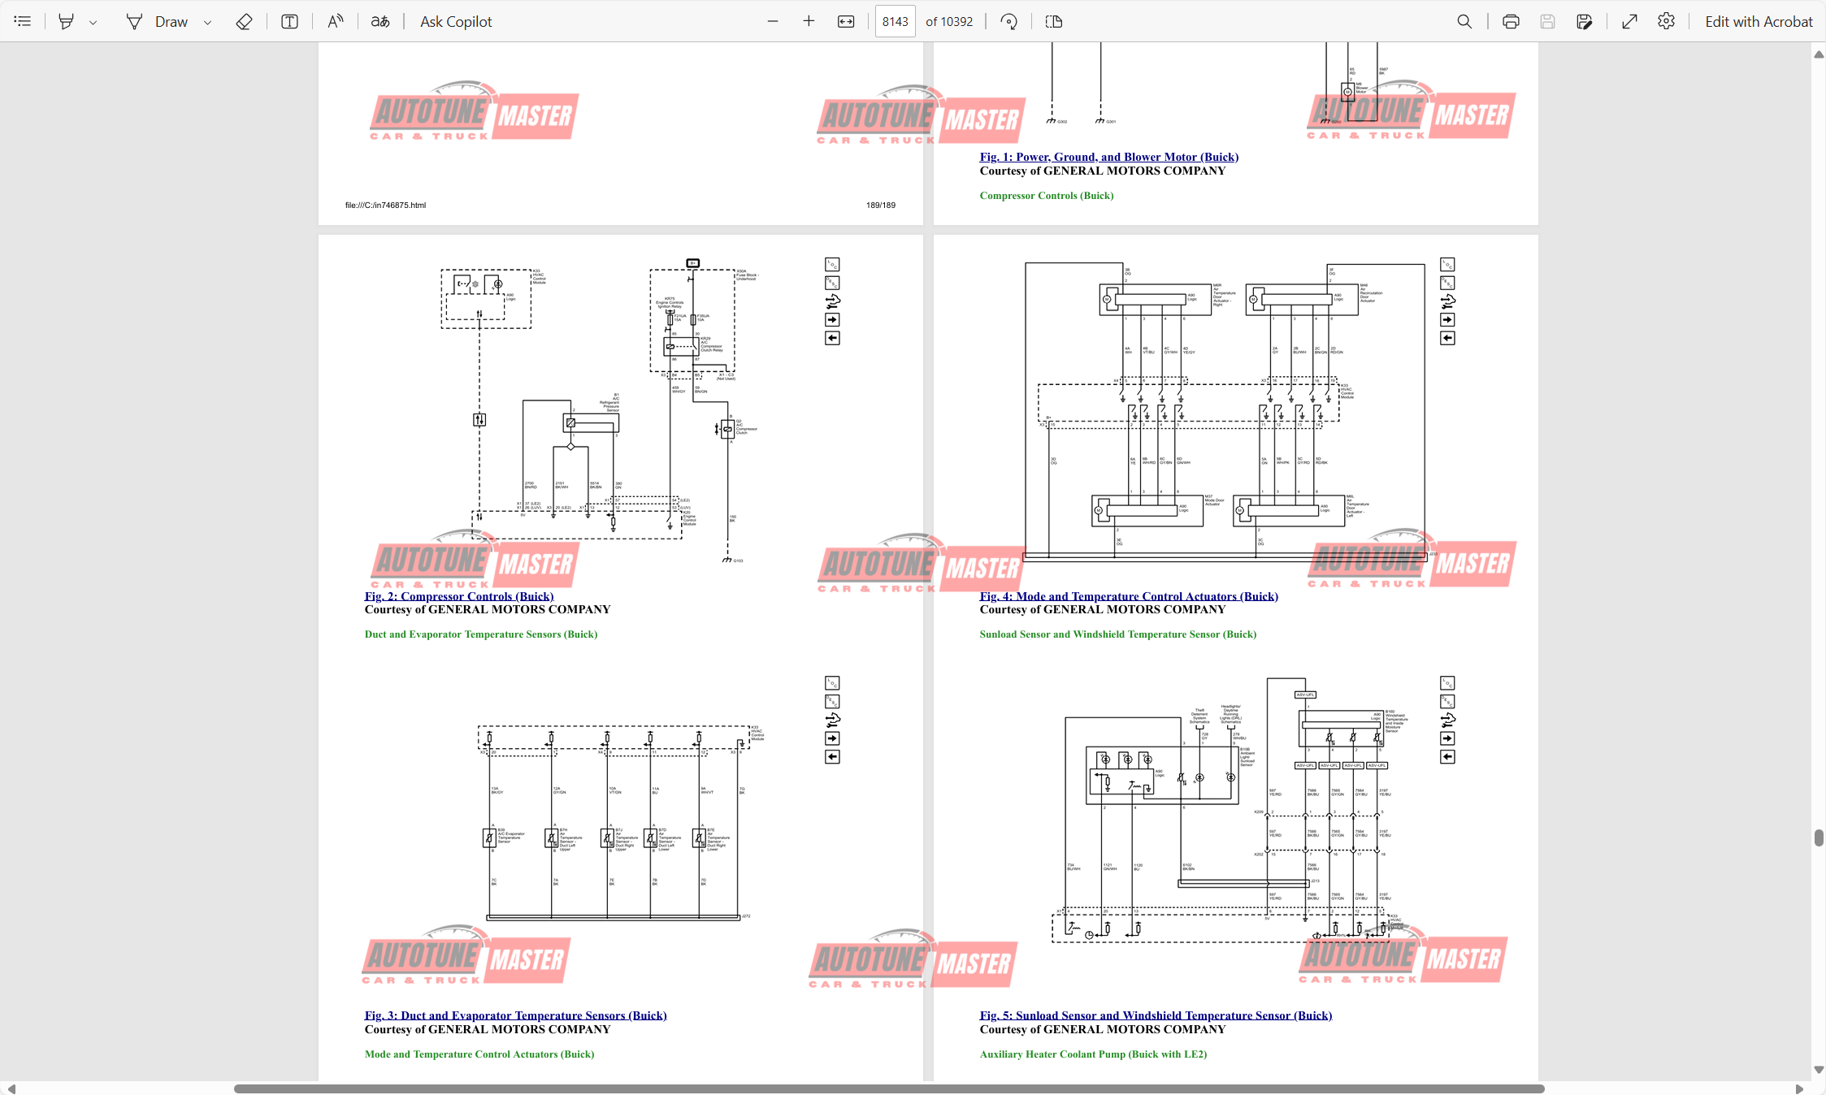This screenshot has height=1095, width=1826.
Task: Toggle the page view layout button
Action: [x=1054, y=22]
